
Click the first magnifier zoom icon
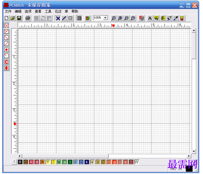point(113,18)
